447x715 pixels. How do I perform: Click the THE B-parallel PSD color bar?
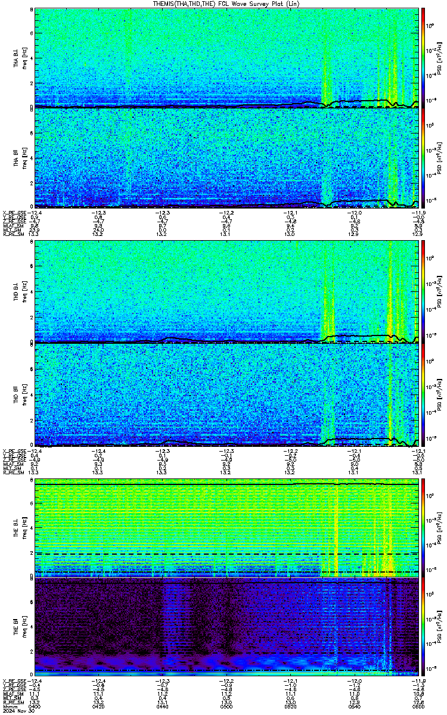click(423, 628)
